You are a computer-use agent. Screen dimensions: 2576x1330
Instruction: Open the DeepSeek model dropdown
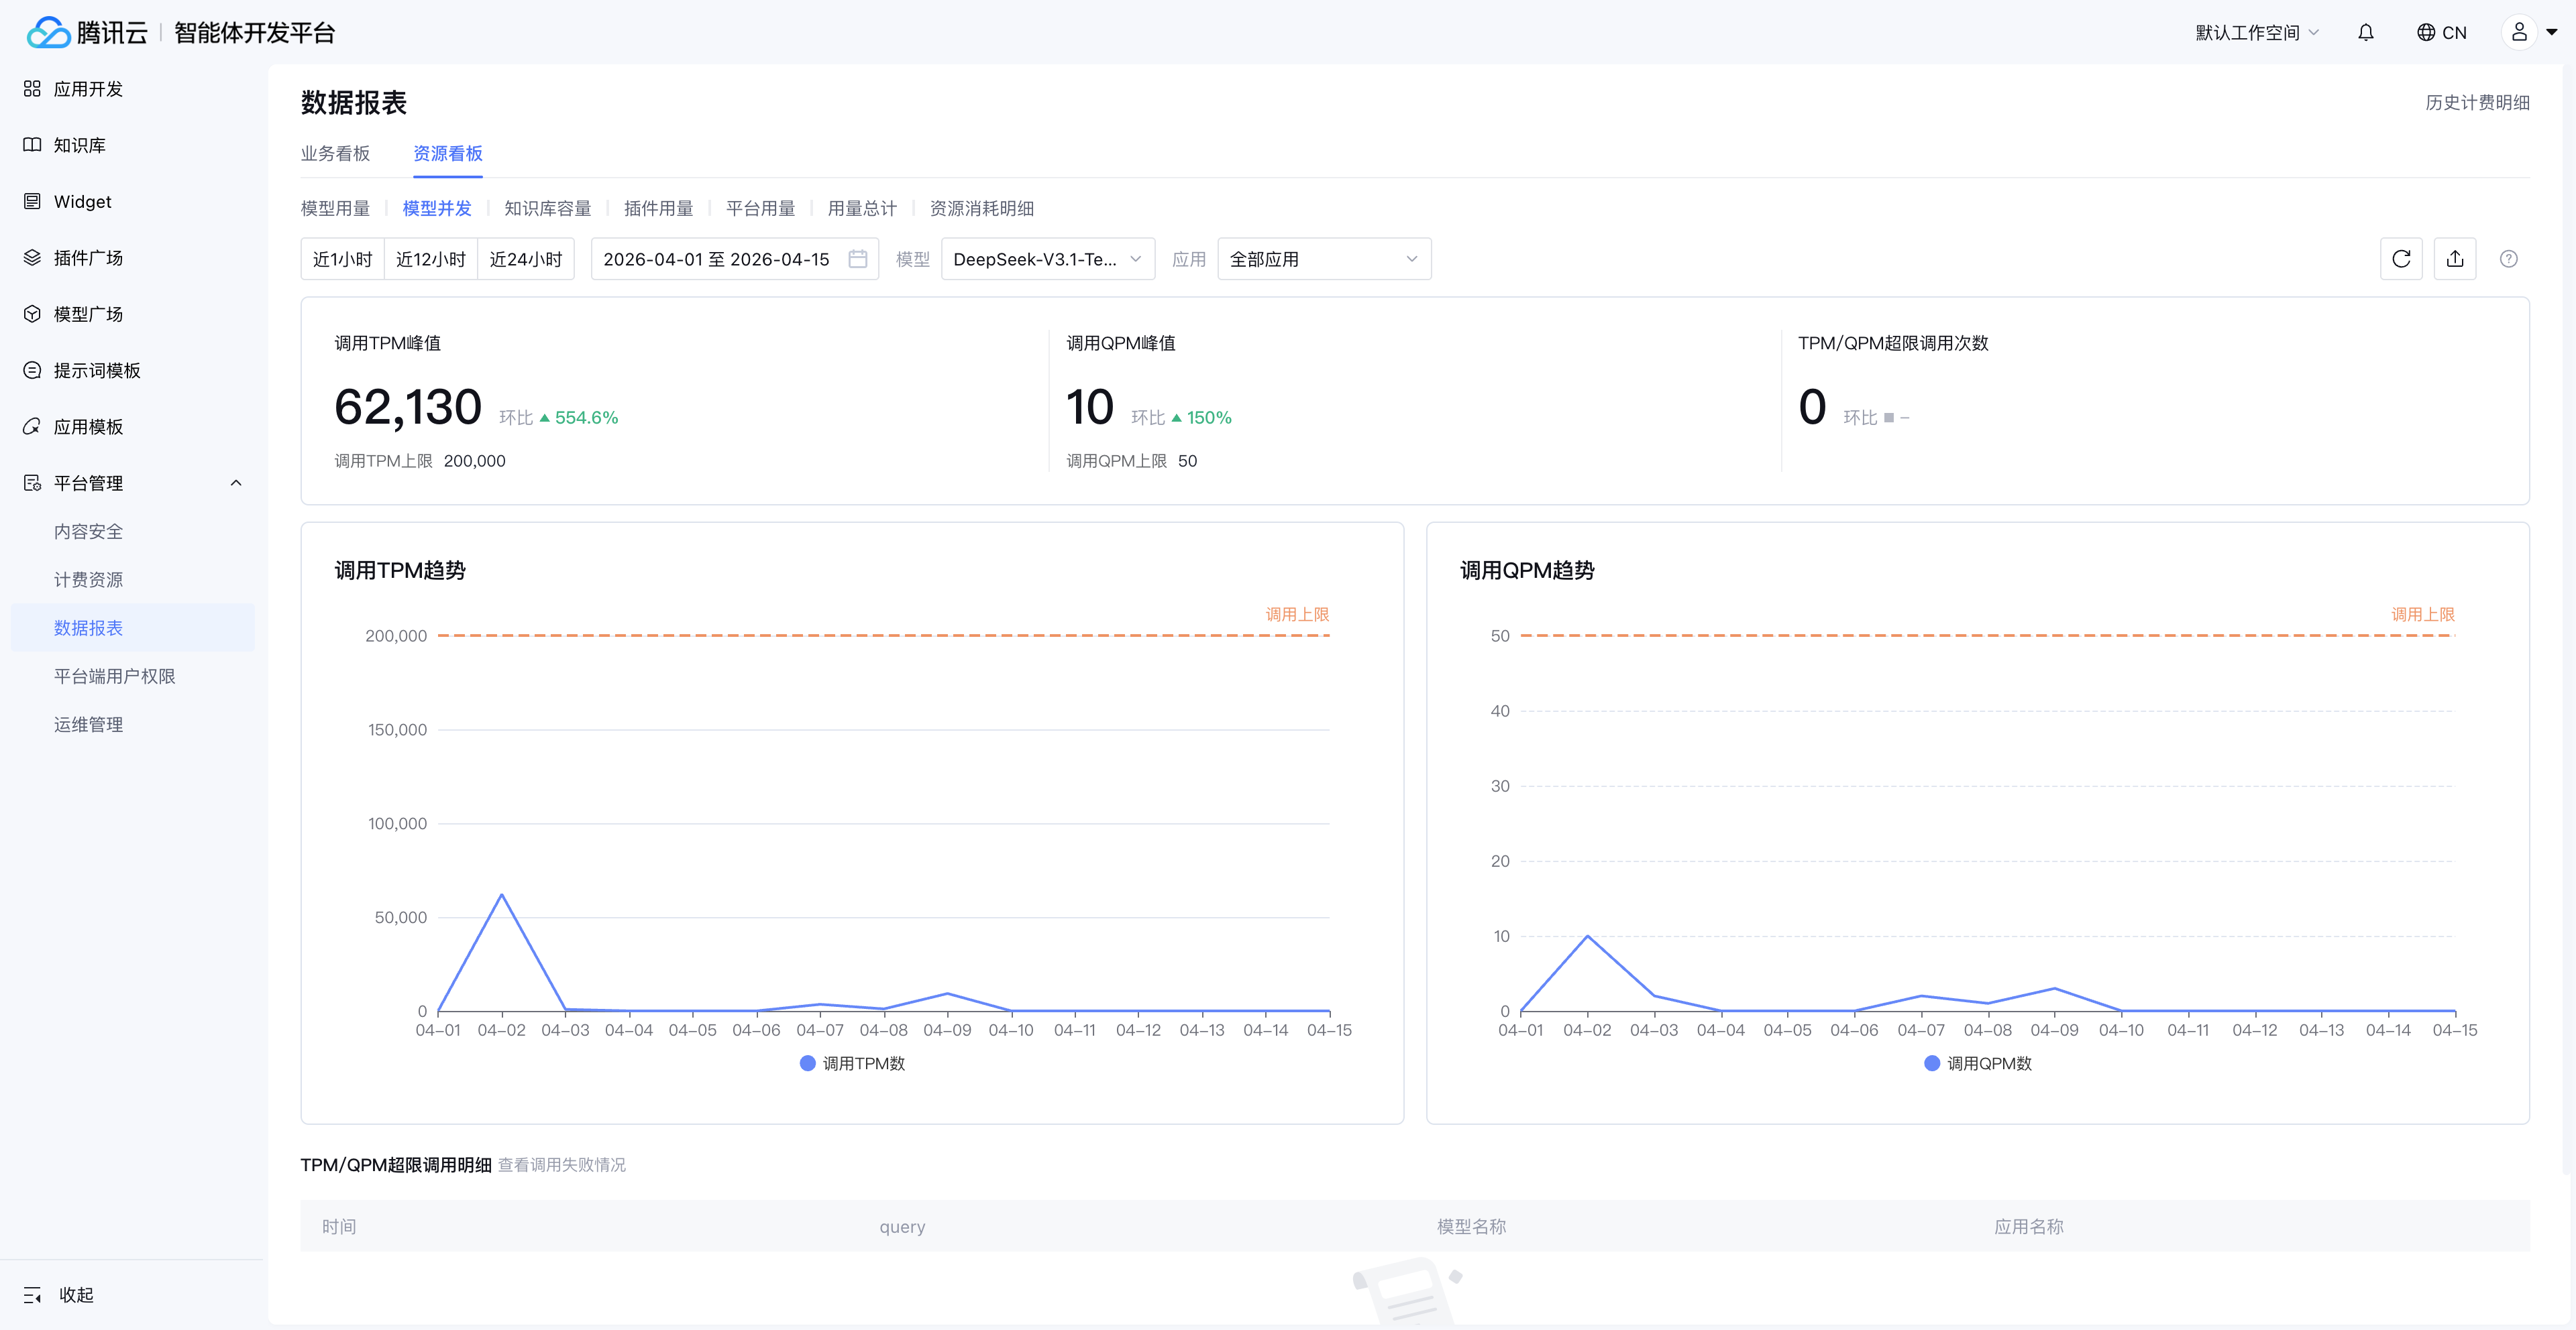pos(1047,259)
